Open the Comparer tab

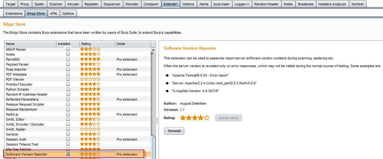[x=151, y=4]
